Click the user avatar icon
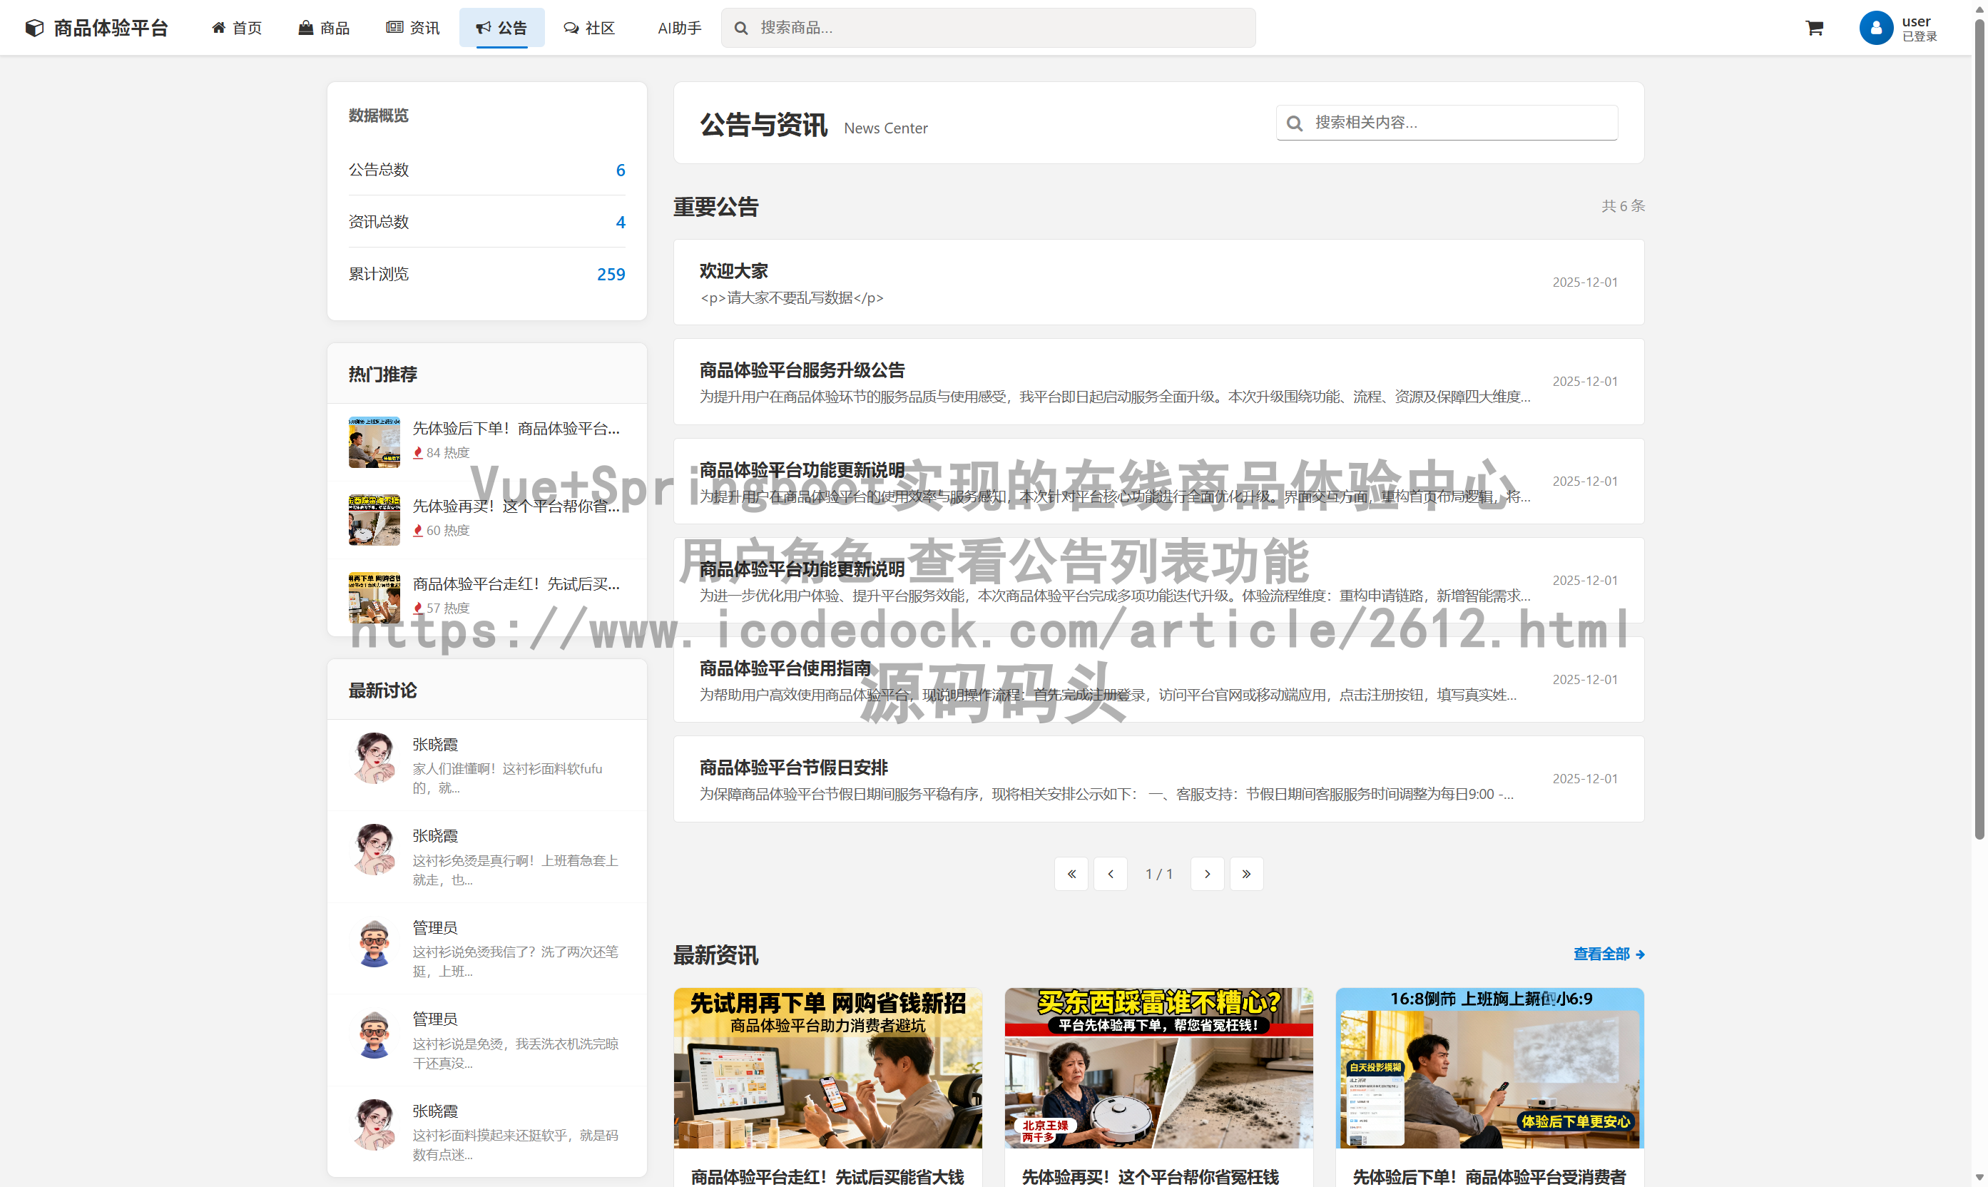This screenshot has width=1988, height=1187. tap(1876, 27)
